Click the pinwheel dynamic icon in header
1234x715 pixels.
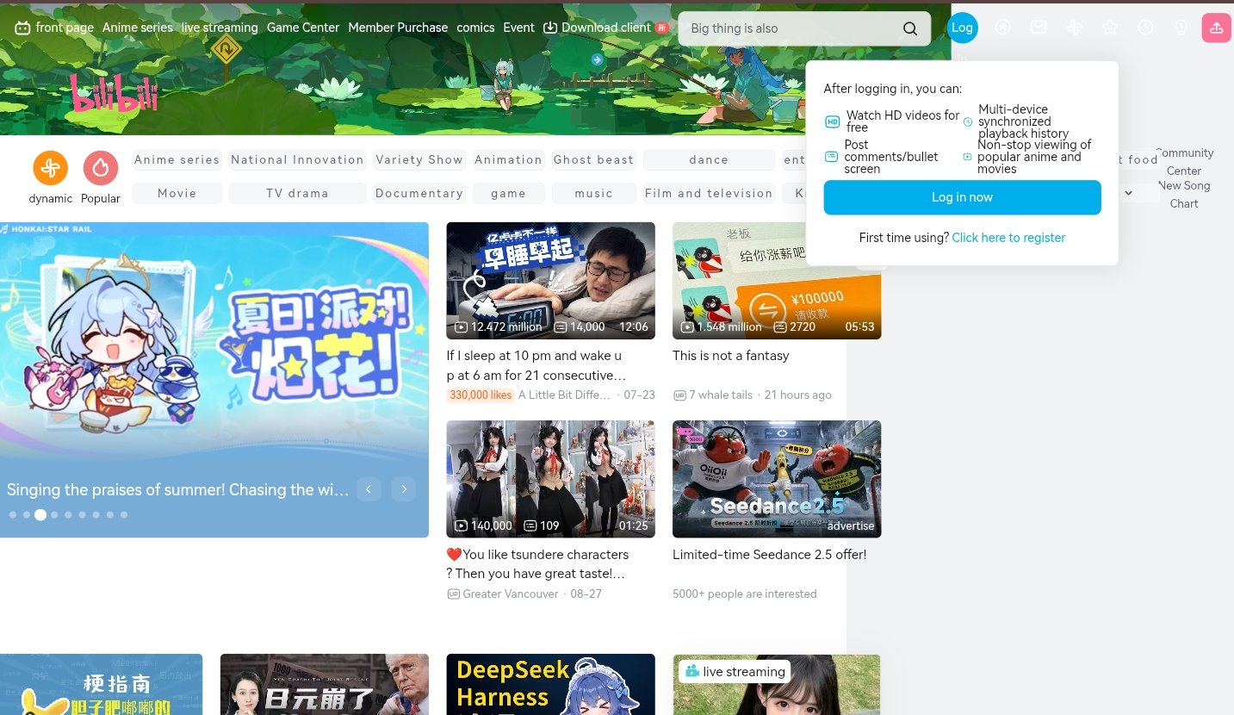pos(1074,28)
